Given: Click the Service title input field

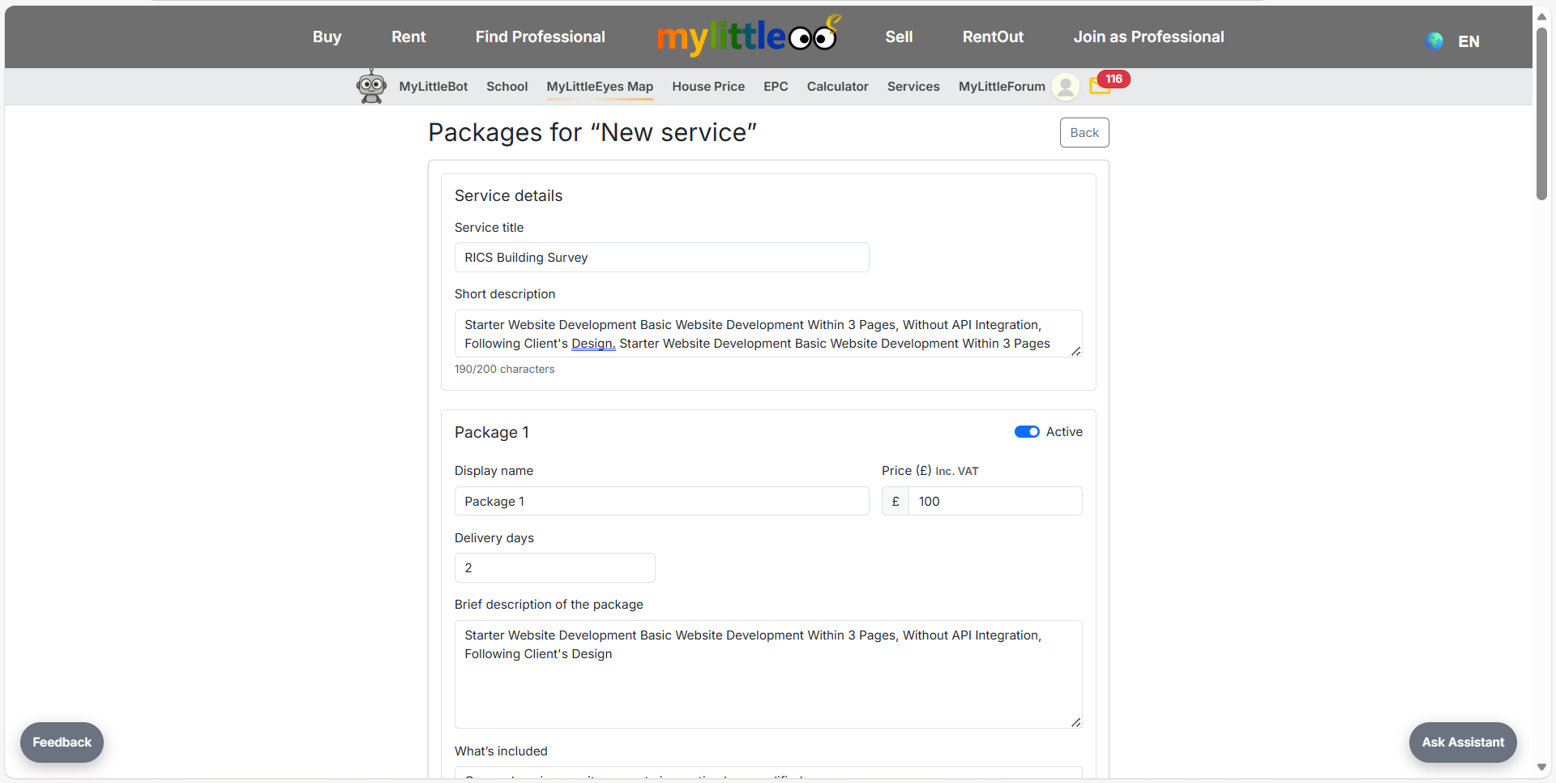Looking at the screenshot, I should [661, 257].
